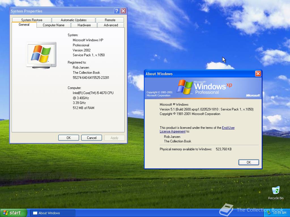
Task: Select About Windows taskbar button
Action: pos(53,213)
